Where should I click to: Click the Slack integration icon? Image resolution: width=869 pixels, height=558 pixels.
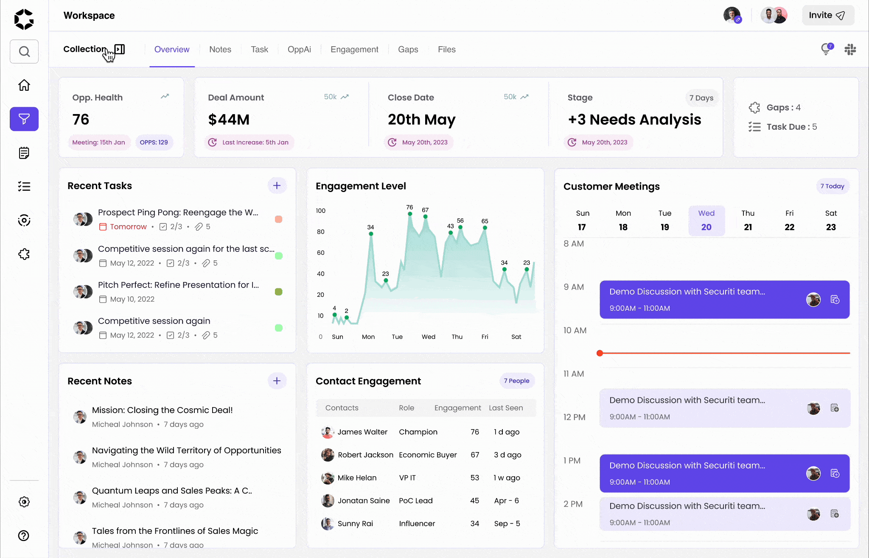(x=850, y=50)
